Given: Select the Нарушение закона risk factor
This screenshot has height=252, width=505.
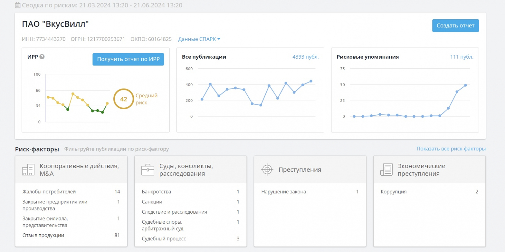Looking at the screenshot, I should [283, 192].
